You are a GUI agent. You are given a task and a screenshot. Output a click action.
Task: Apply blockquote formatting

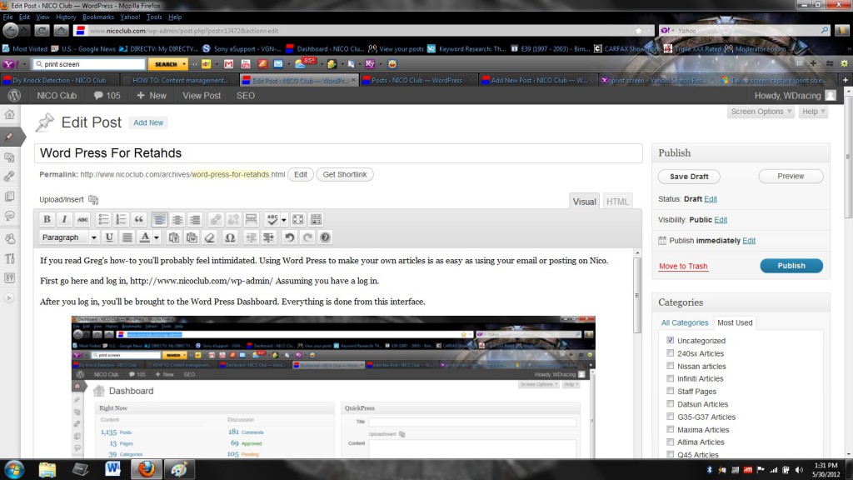point(139,219)
